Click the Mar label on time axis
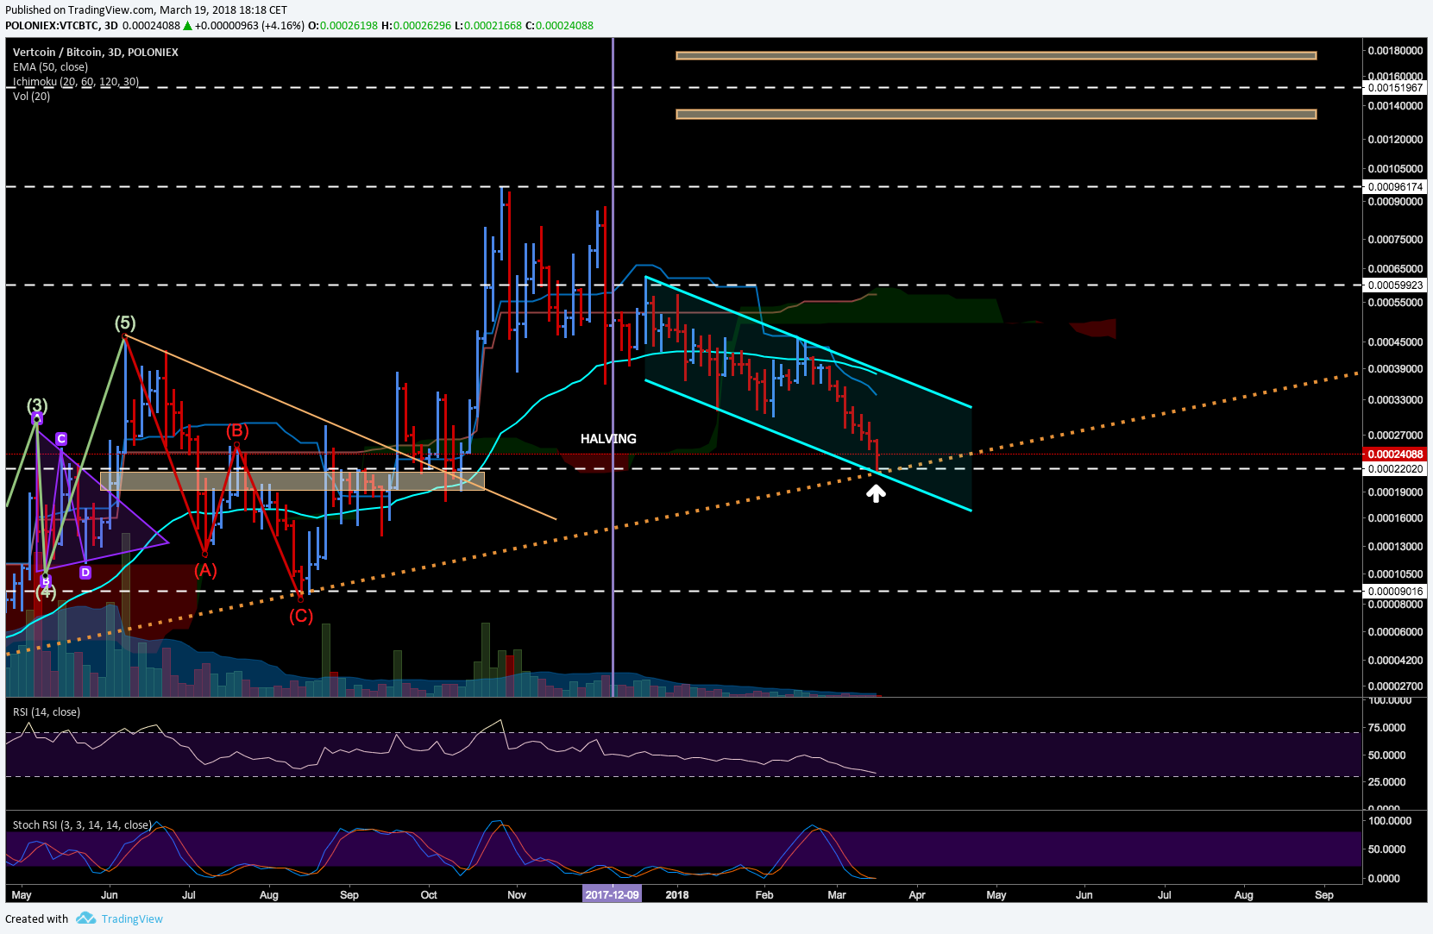 click(x=837, y=895)
